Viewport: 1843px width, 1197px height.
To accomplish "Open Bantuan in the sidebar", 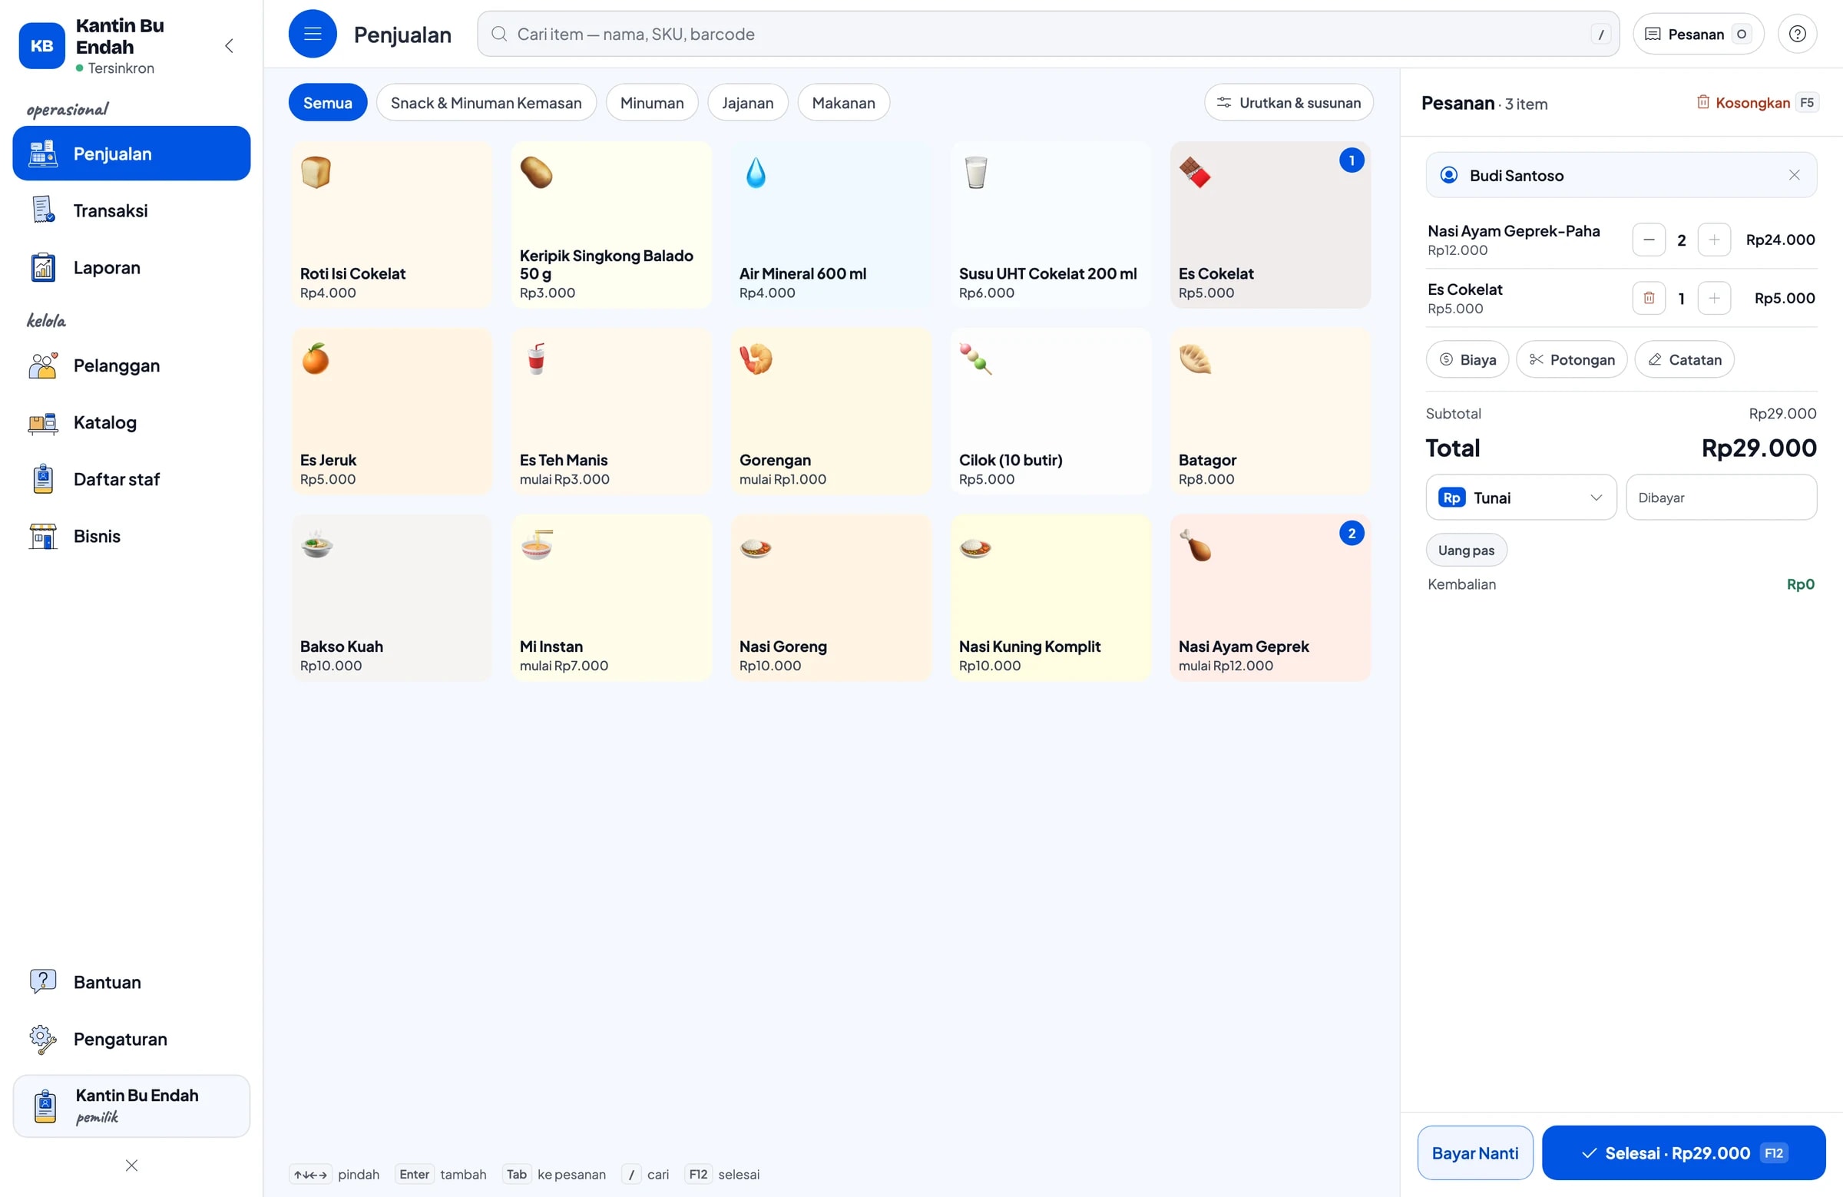I will 131,983.
